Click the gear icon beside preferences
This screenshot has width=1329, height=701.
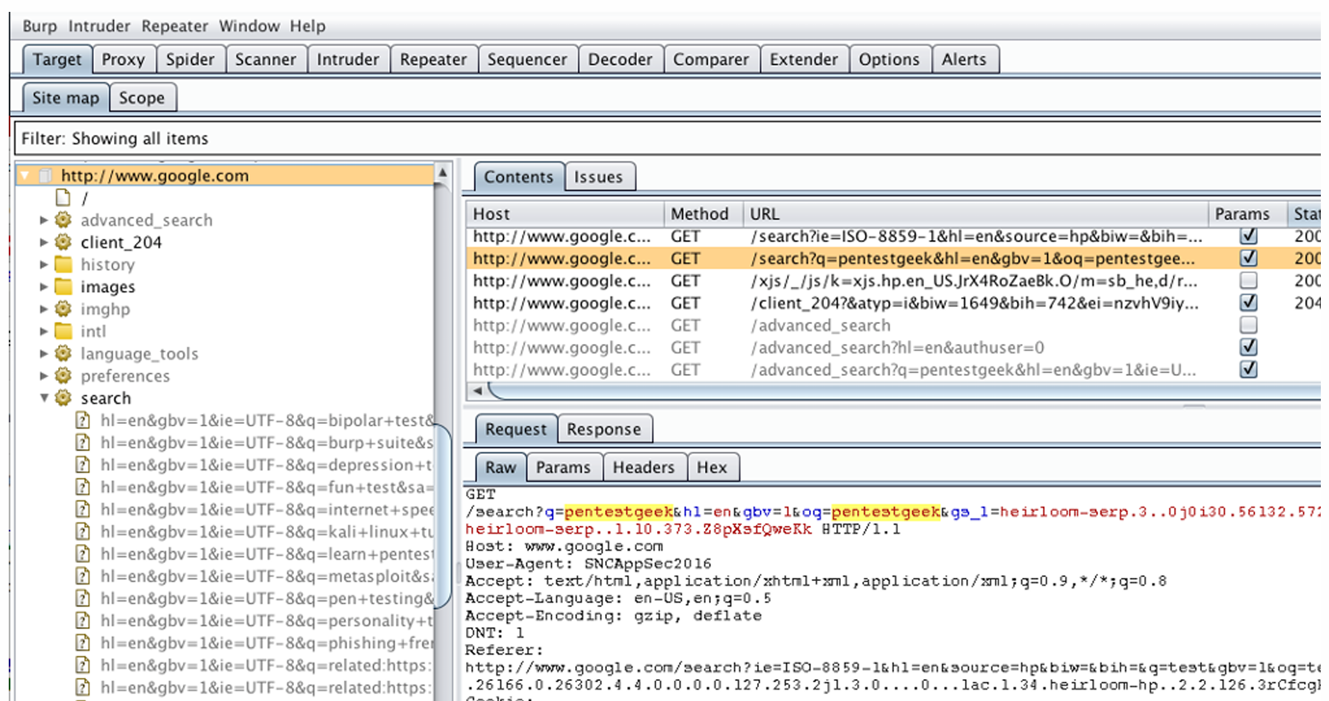[63, 376]
